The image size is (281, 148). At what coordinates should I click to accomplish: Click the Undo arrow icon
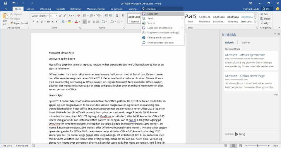click(x=14, y=3)
